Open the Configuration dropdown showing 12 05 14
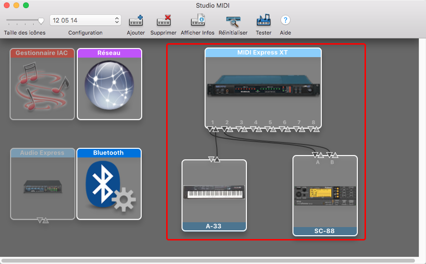Screen dimensions: 426x264 point(85,20)
